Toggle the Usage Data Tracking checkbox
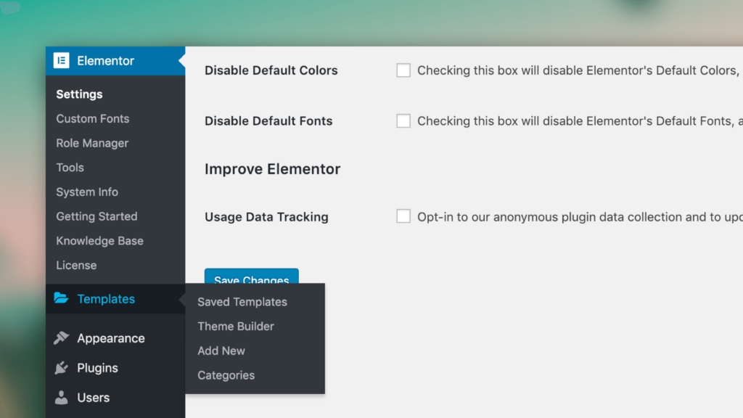The image size is (743, 418). pyautogui.click(x=403, y=216)
